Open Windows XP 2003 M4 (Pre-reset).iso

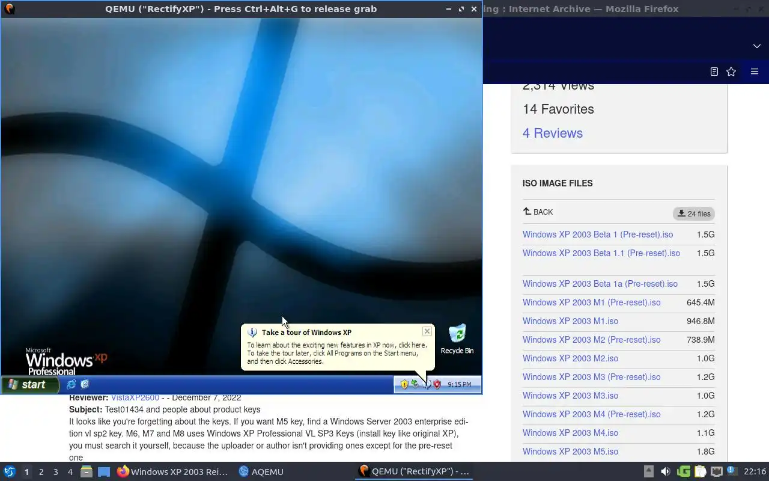591,414
